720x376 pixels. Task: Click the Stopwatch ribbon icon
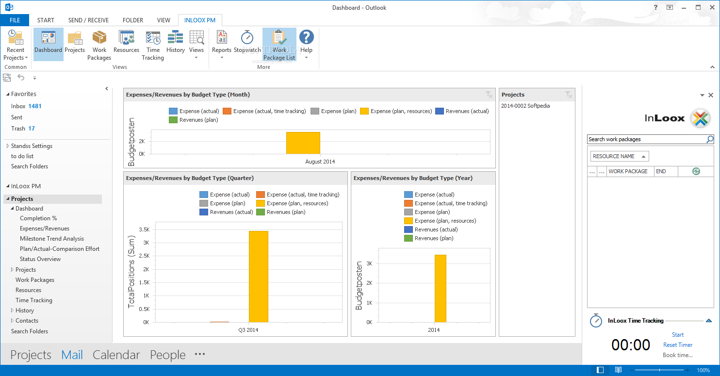tap(247, 42)
